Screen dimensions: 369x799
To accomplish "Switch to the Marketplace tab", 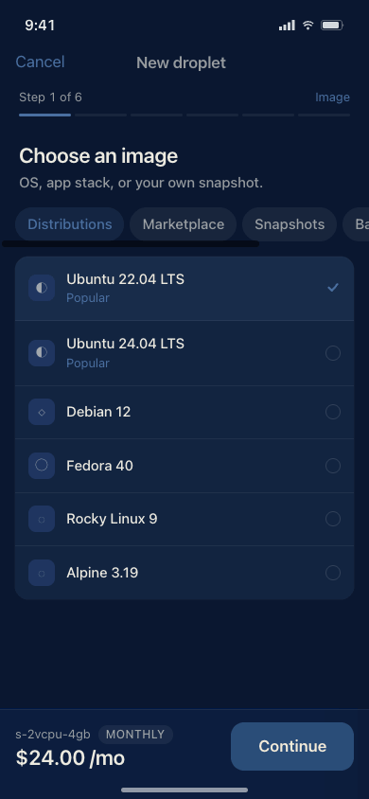I will click(184, 224).
